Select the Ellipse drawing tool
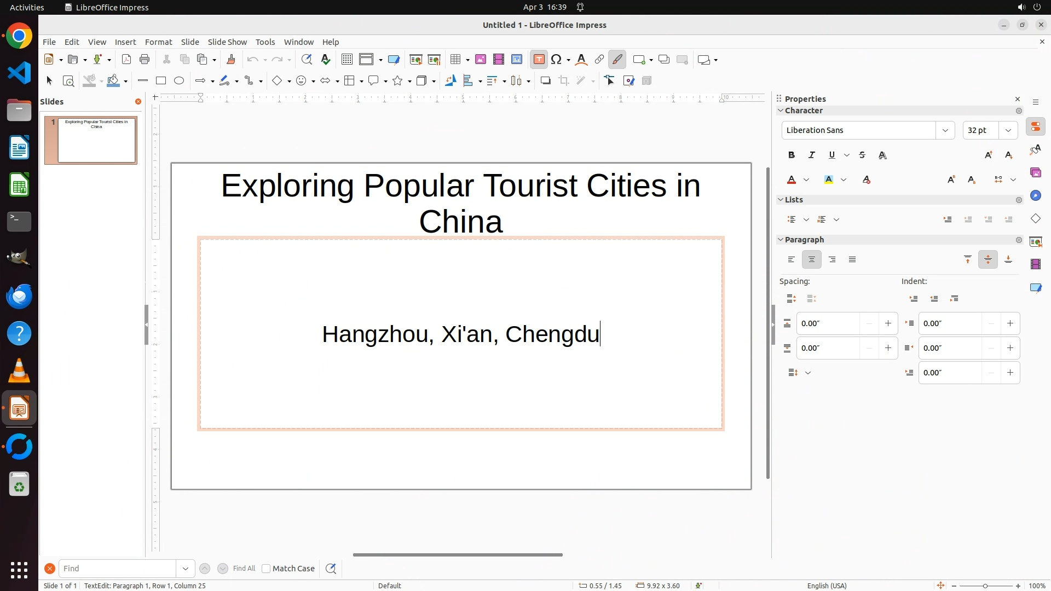This screenshot has width=1051, height=591. pos(179,81)
